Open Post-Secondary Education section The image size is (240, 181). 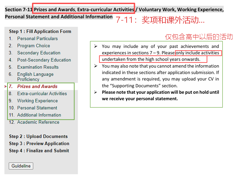coord(44,60)
